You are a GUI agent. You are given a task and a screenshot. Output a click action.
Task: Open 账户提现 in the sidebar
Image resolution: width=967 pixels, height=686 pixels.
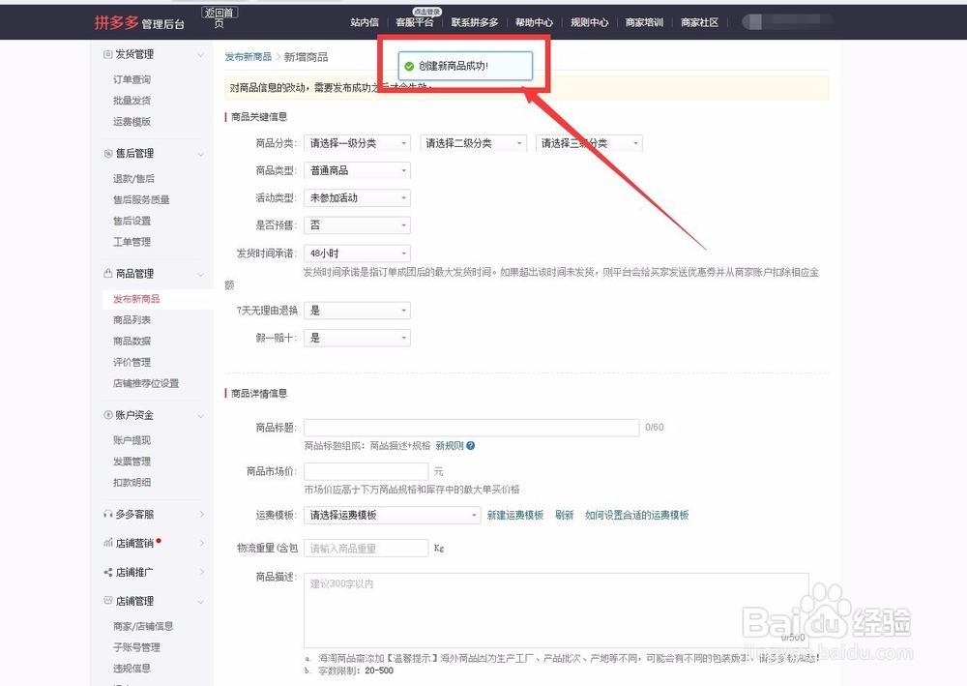(x=132, y=440)
